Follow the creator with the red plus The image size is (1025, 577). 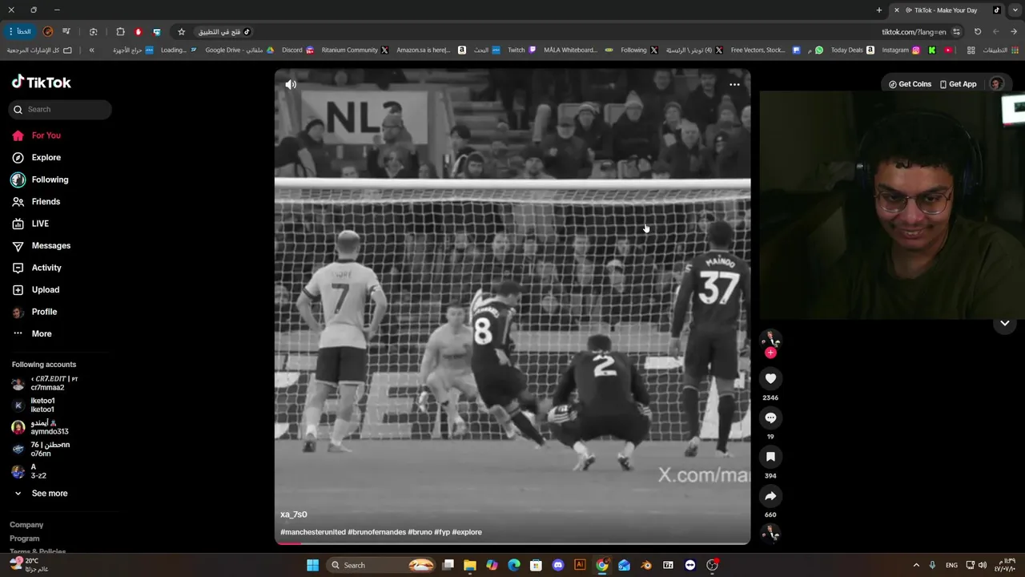tap(770, 353)
